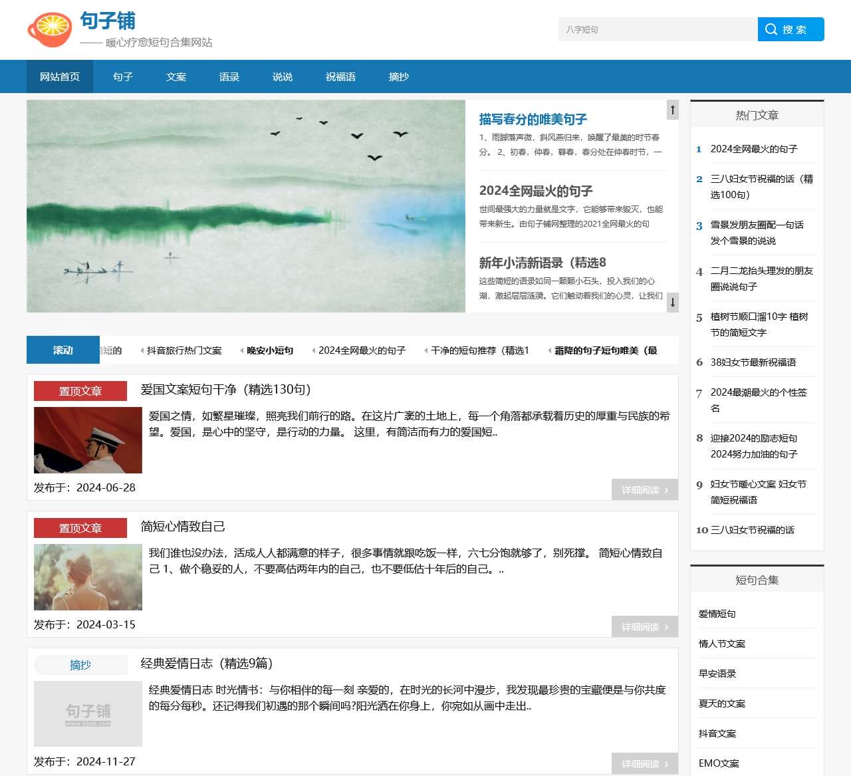The image size is (851, 776).
Task: Click the 滚动 ticker label
Action: point(63,350)
